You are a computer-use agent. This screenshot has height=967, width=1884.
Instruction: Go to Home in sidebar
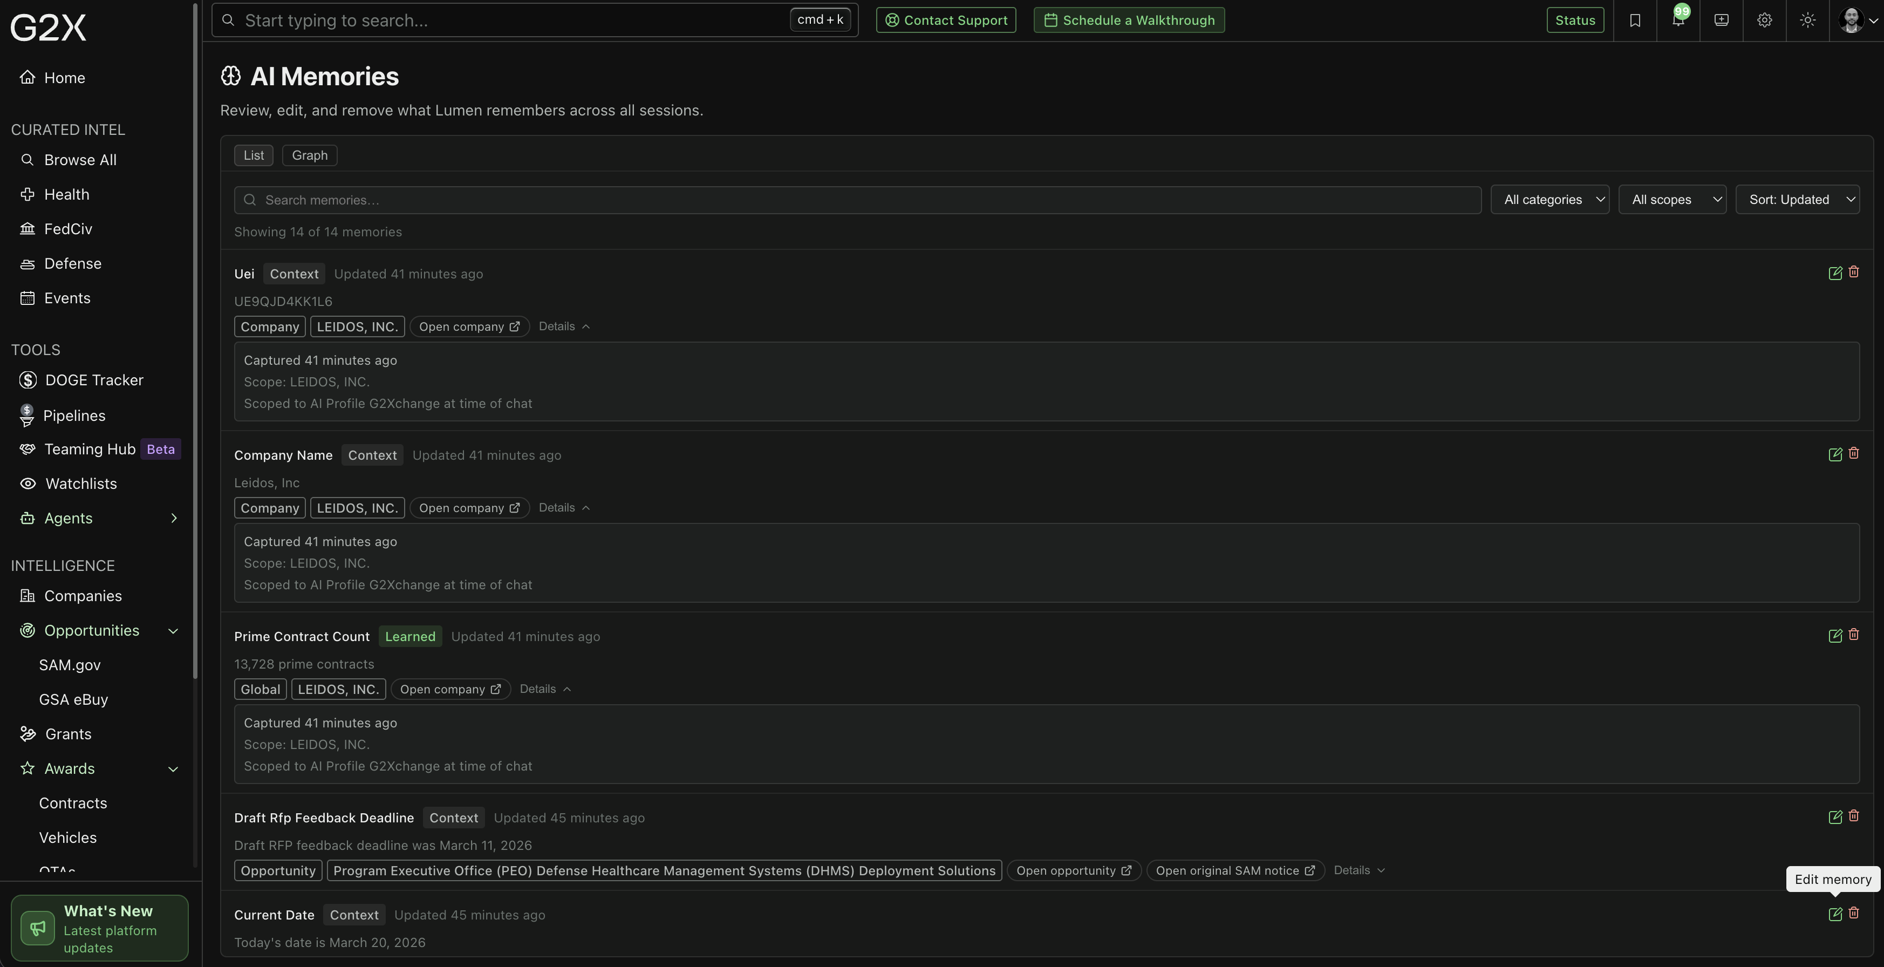click(53, 78)
